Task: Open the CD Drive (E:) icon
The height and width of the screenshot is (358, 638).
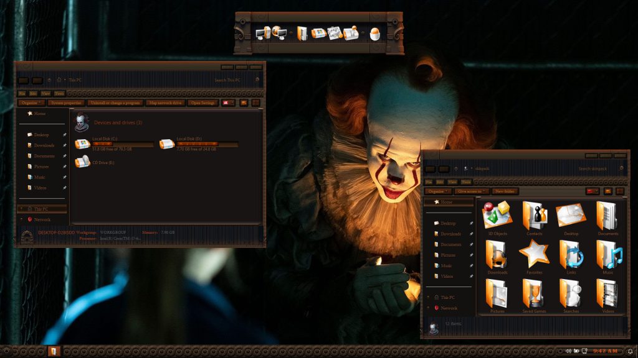Action: point(82,162)
